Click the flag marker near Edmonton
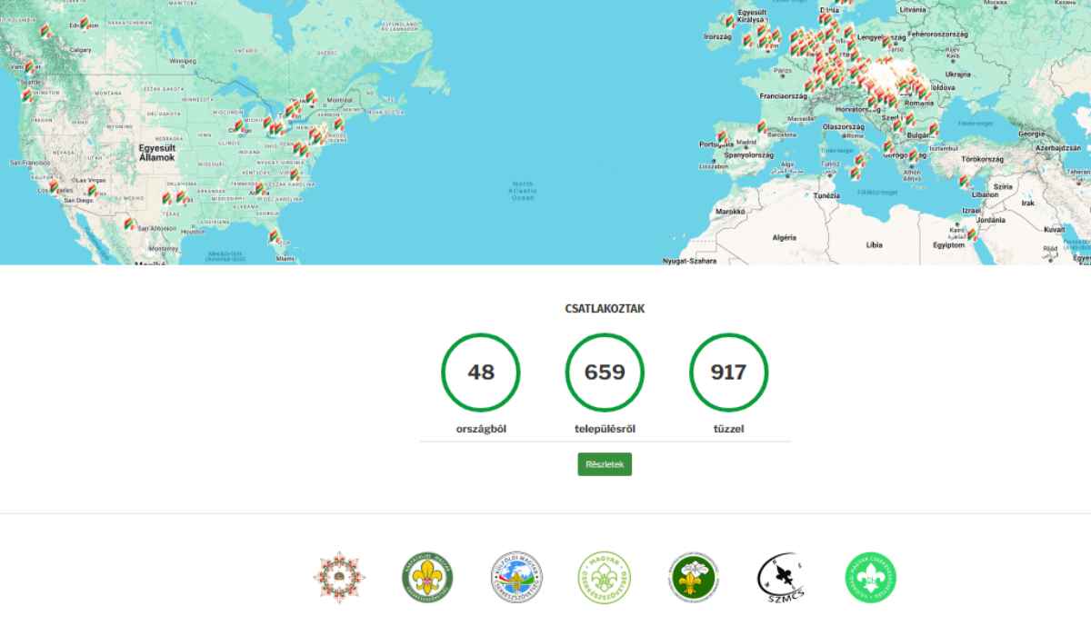Image resolution: width=1091 pixels, height=636 pixels. click(x=84, y=23)
